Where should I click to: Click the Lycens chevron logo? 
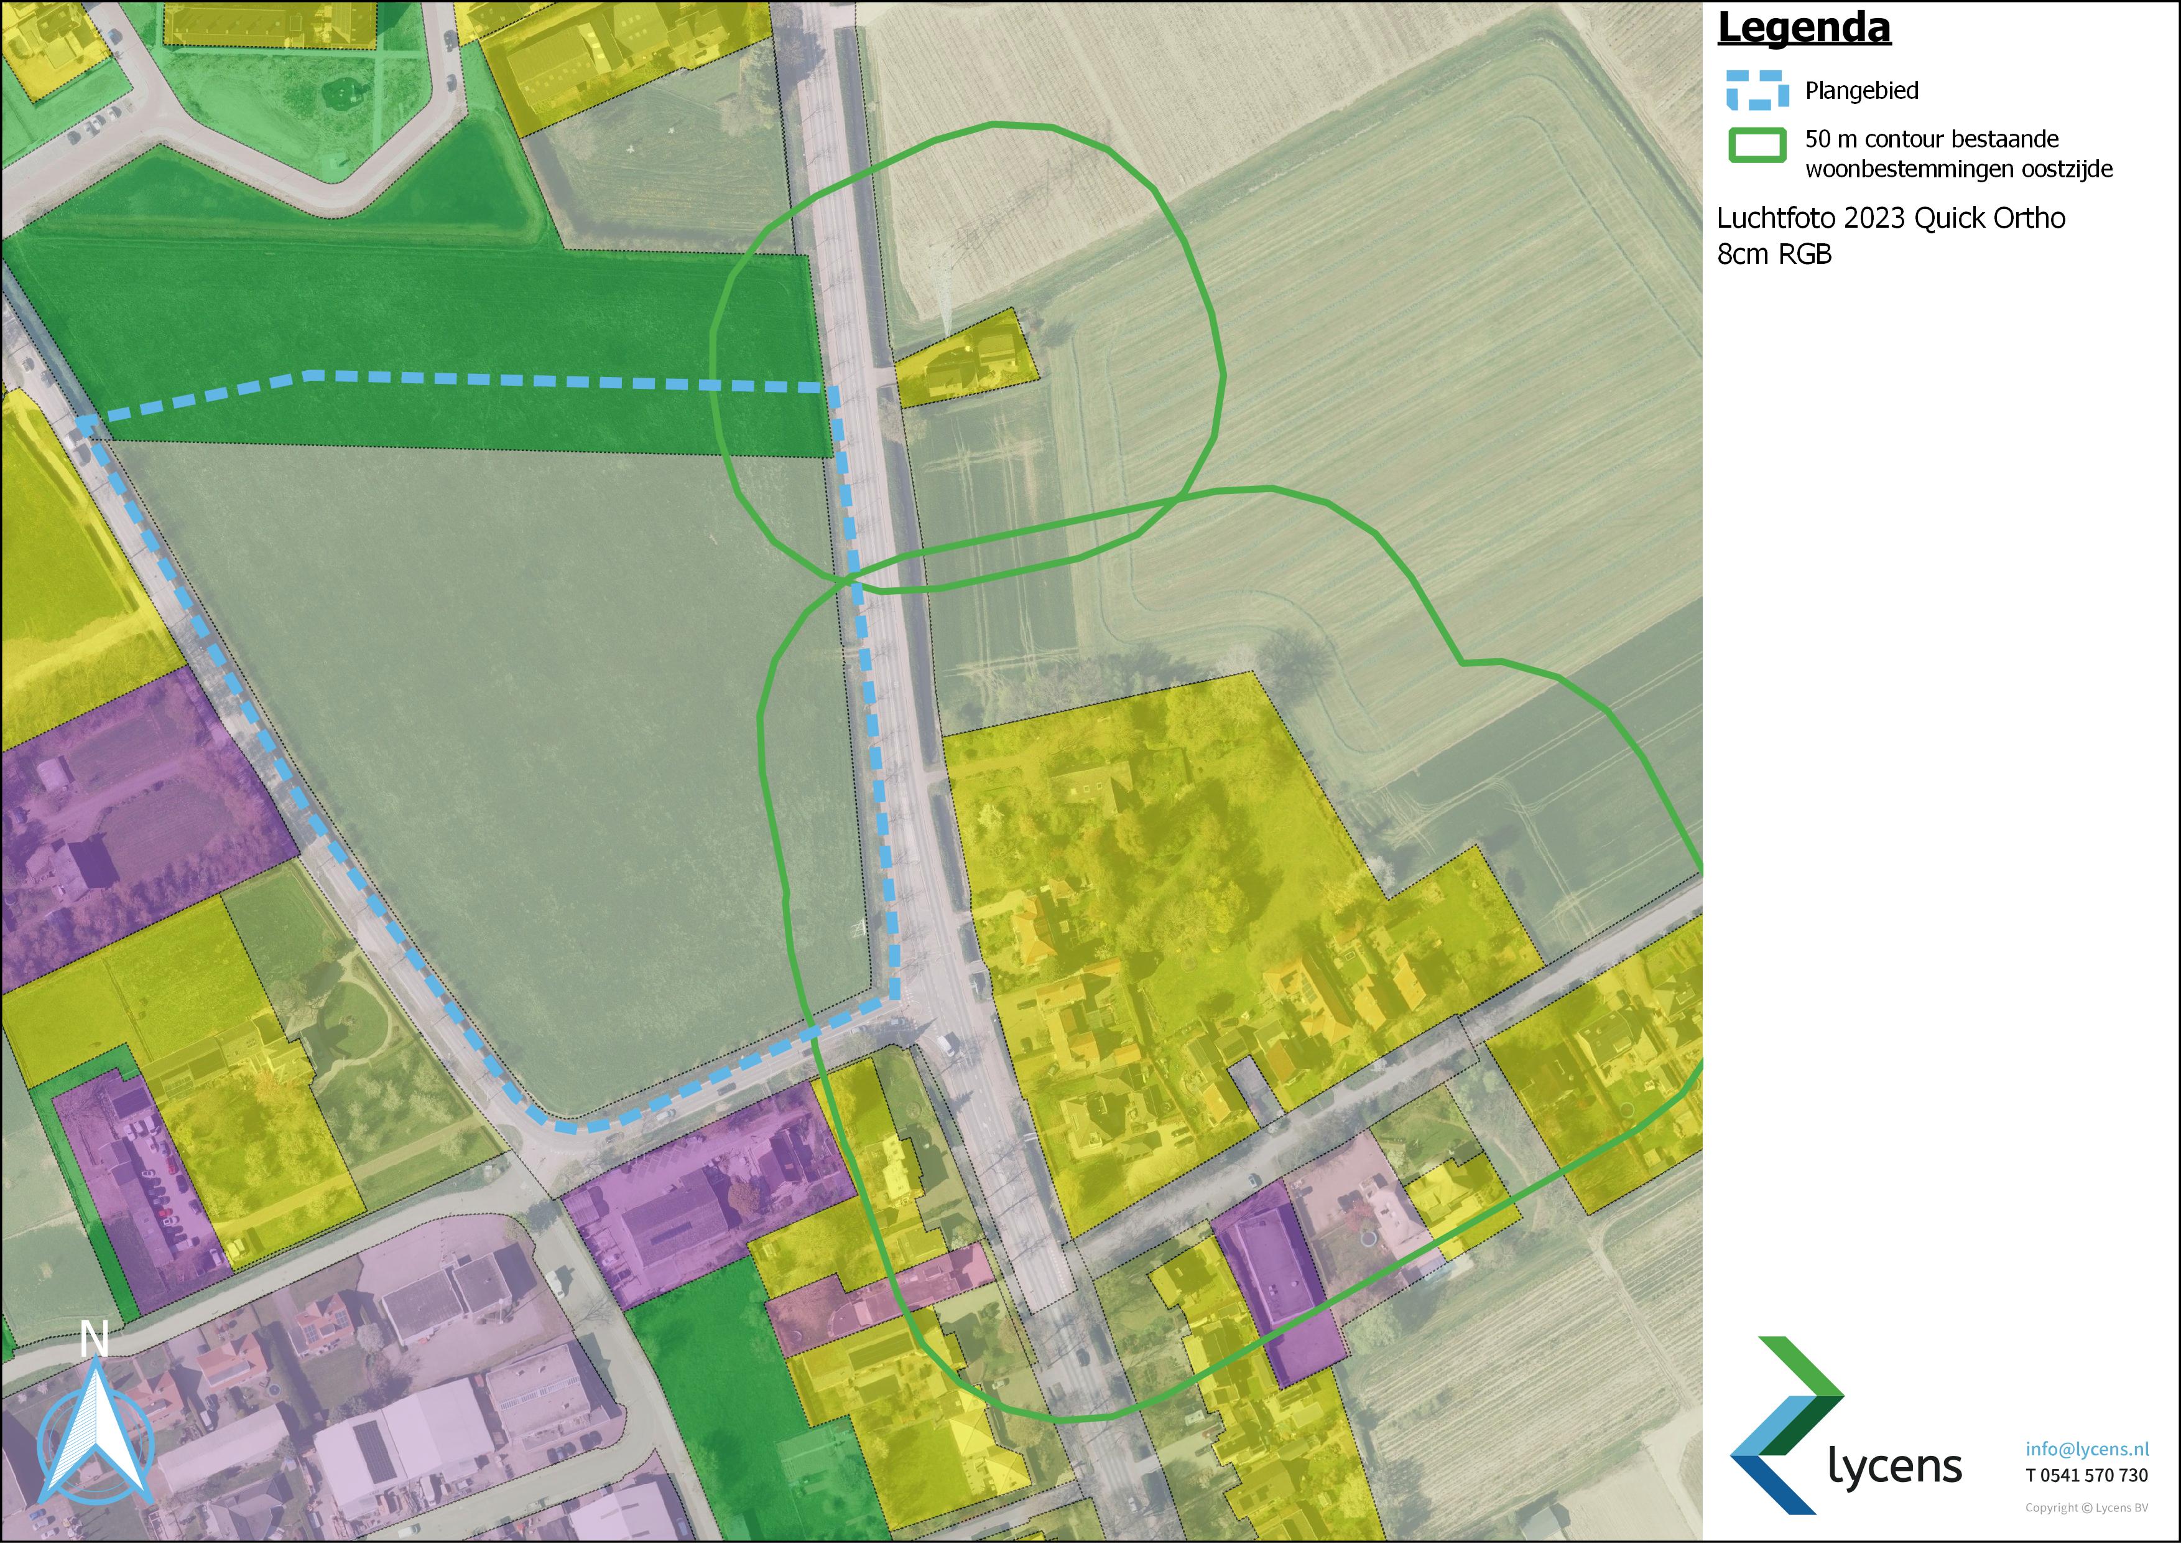[x=1786, y=1425]
